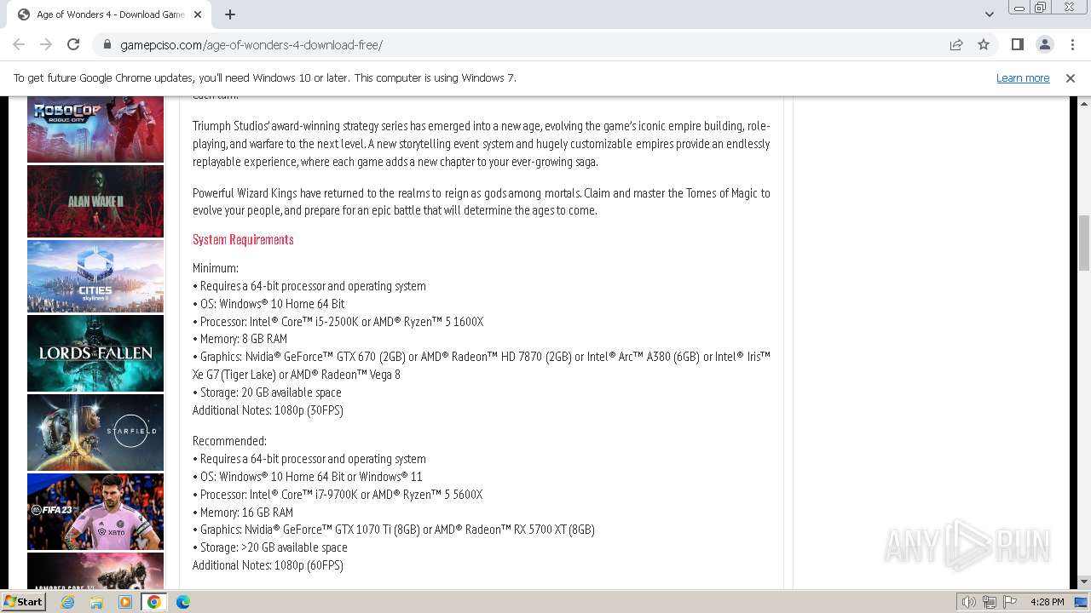Open the volume speaker tray icon

pyautogui.click(x=968, y=602)
